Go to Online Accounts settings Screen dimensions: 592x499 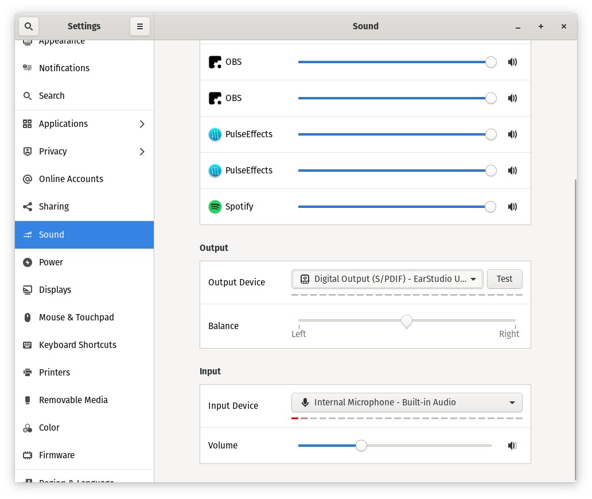[84, 179]
